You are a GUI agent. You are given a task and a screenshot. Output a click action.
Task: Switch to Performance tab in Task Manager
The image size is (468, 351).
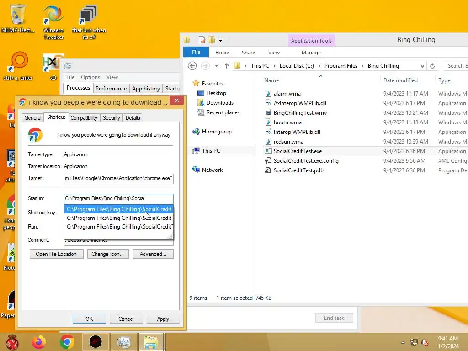(111, 89)
